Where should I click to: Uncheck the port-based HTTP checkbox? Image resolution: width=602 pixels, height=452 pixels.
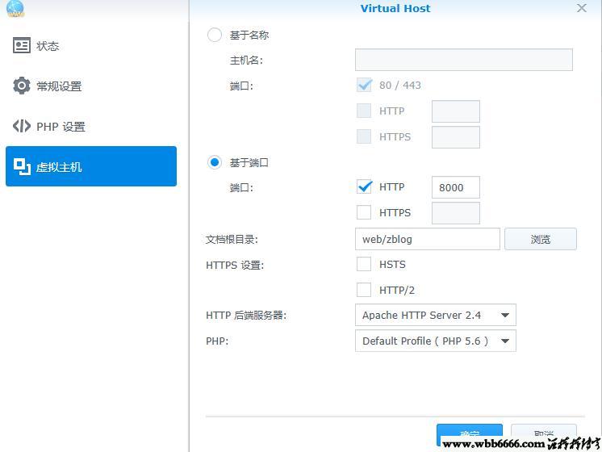click(364, 187)
